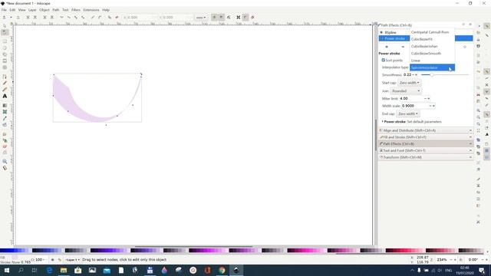Select the Paint bucket tool

point(5,125)
